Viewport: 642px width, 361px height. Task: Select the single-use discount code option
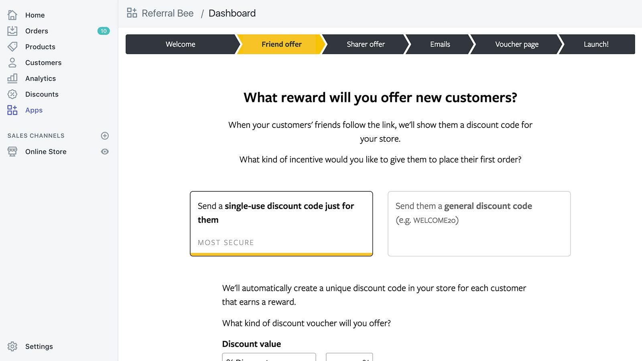click(x=281, y=223)
